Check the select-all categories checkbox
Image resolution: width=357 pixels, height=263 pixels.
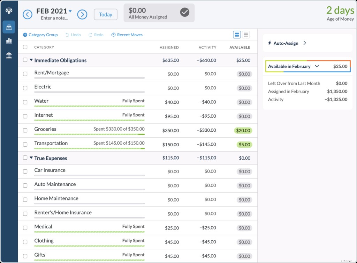point(25,47)
